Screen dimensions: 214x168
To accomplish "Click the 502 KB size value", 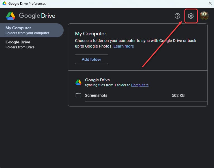I will tap(178, 95).
